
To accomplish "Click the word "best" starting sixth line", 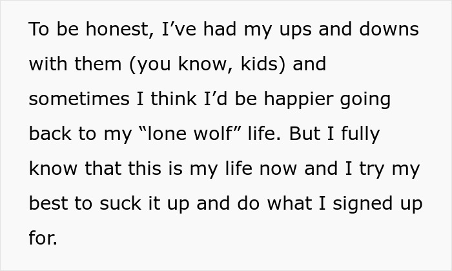I will [x=52, y=204].
